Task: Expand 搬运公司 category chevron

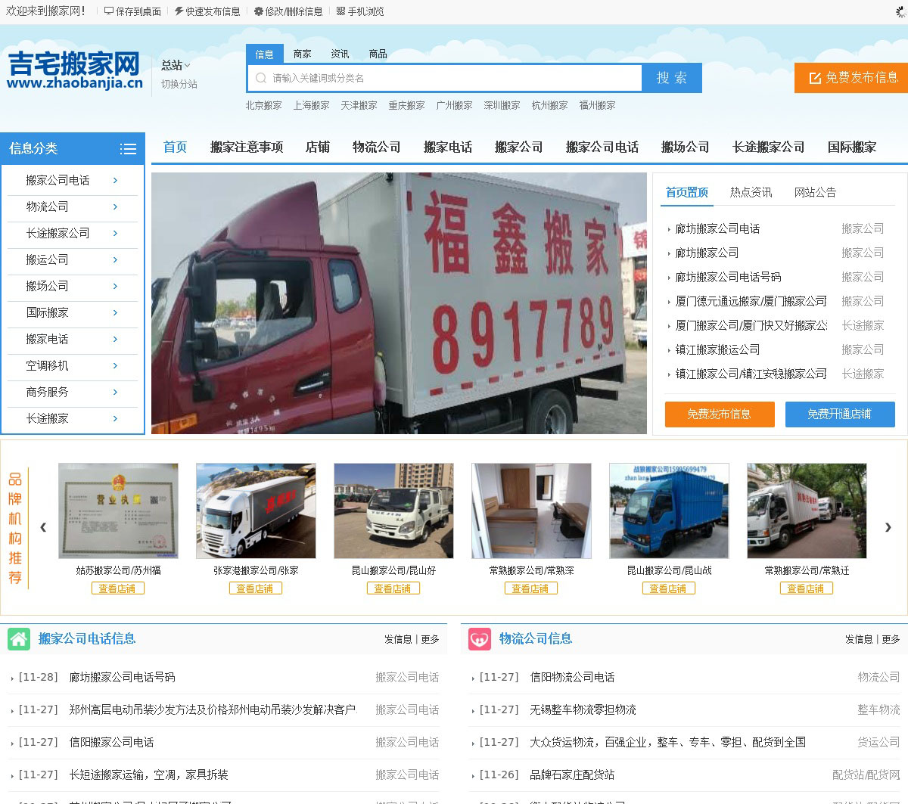Action: (x=115, y=259)
